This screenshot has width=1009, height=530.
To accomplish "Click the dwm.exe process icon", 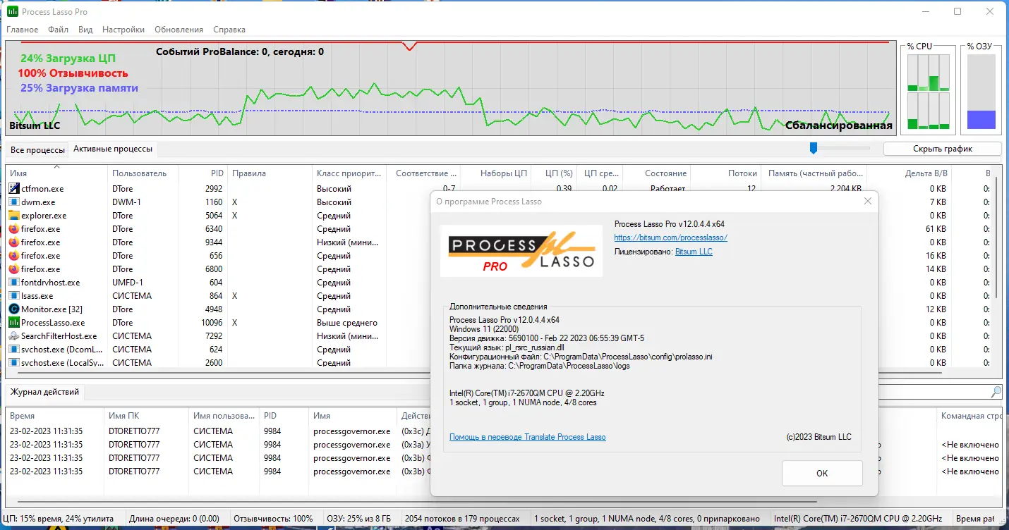I will pos(14,202).
